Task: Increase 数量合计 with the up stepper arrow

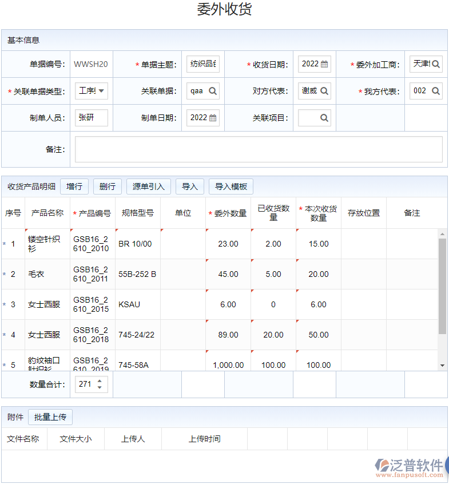Action: click(100, 381)
